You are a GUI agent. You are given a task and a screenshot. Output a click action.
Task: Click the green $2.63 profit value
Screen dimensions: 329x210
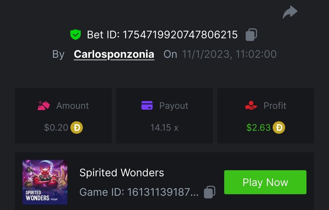point(258,128)
